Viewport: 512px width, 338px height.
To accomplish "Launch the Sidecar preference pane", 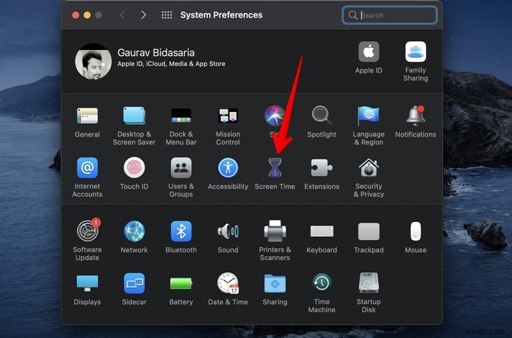I will pos(134,284).
